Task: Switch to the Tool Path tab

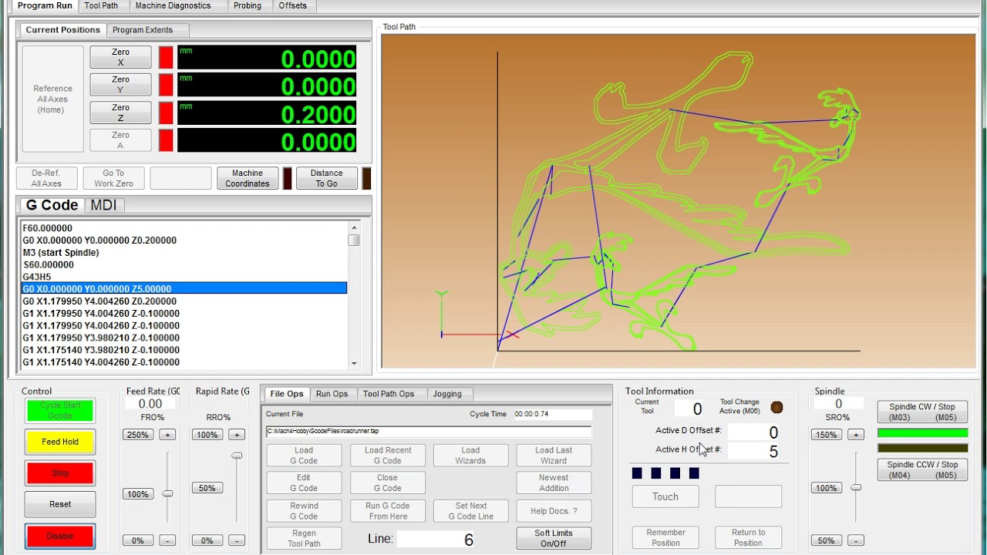Action: (101, 5)
